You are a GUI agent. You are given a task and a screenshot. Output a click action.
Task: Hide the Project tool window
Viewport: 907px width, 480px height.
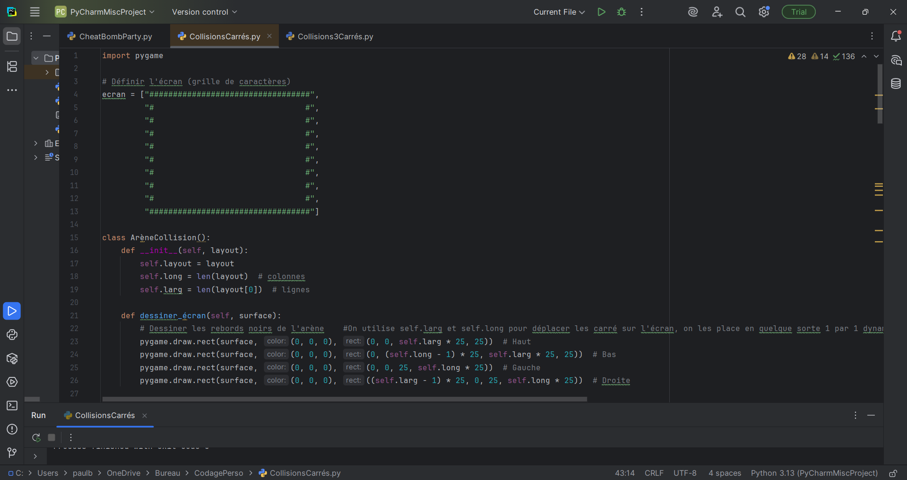47,36
